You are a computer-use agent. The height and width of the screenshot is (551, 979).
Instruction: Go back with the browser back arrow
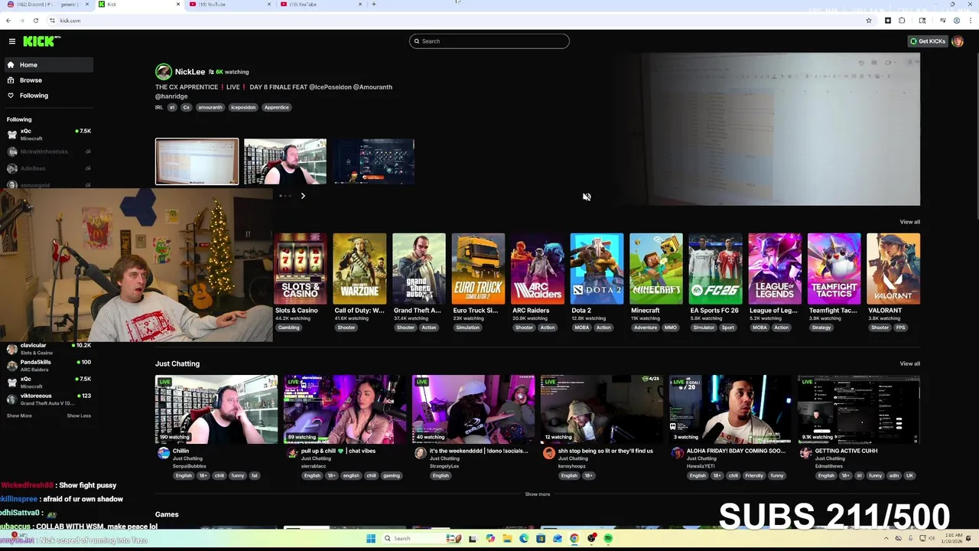[8, 21]
